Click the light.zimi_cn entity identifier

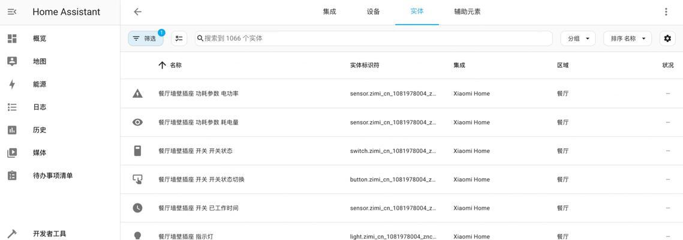393,236
